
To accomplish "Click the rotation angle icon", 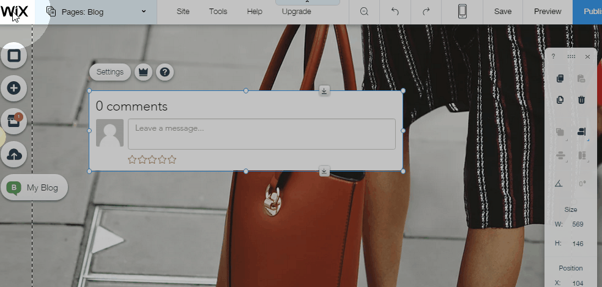I will click(x=559, y=184).
